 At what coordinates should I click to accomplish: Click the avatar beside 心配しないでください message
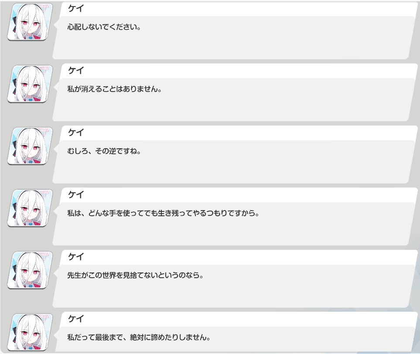tap(30, 22)
